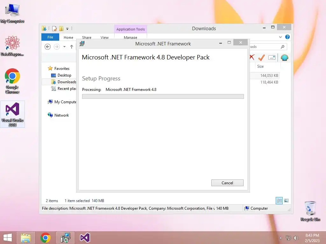This screenshot has height=244, width=326.
Task: Select the Recycle Bin desktop icon
Action: point(310,211)
